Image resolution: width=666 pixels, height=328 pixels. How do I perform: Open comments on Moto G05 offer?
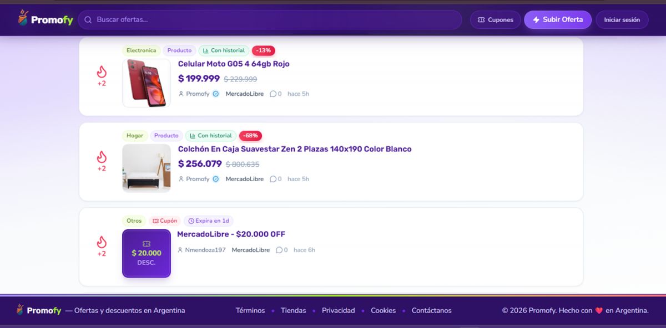[276, 94]
